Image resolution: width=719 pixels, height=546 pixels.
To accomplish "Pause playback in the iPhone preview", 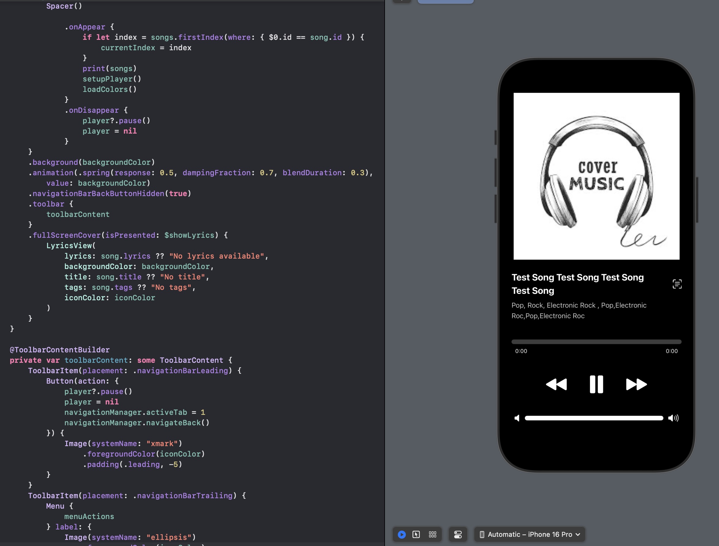I will [596, 384].
